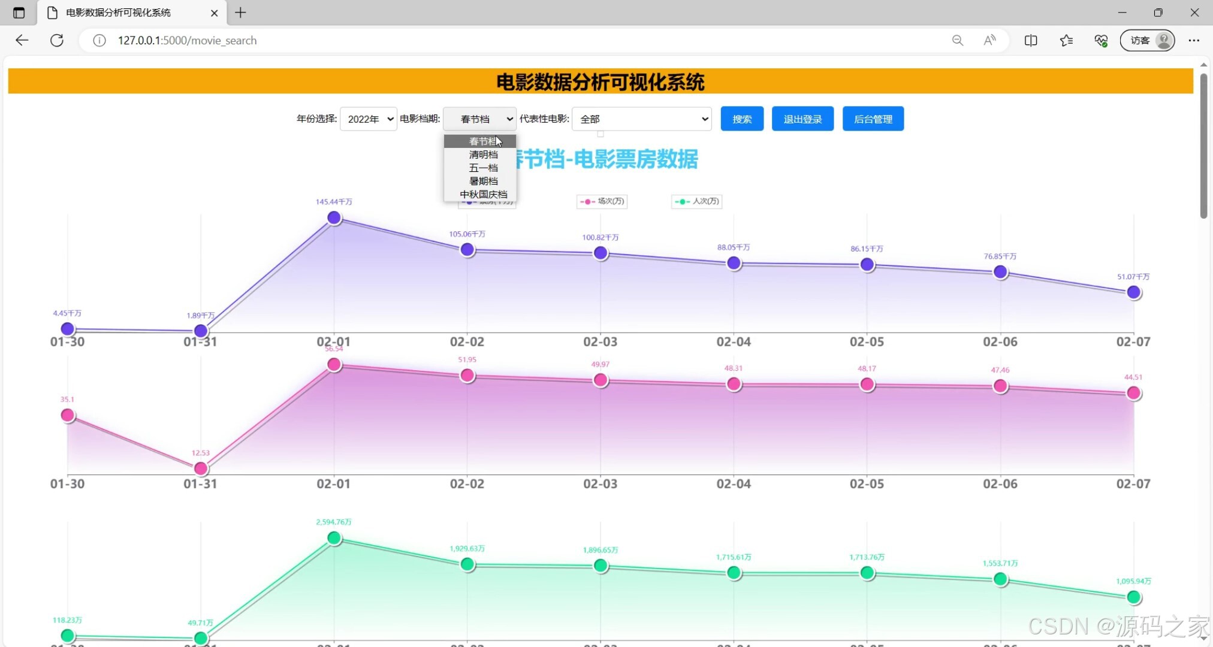
Task: Open read aloud icon in address bar
Action: 989,40
